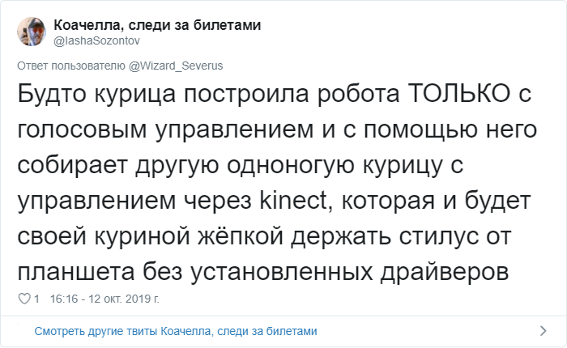Click the word 'робота' in the tweet
Viewport: 567px width, 348px height.
tap(359, 94)
